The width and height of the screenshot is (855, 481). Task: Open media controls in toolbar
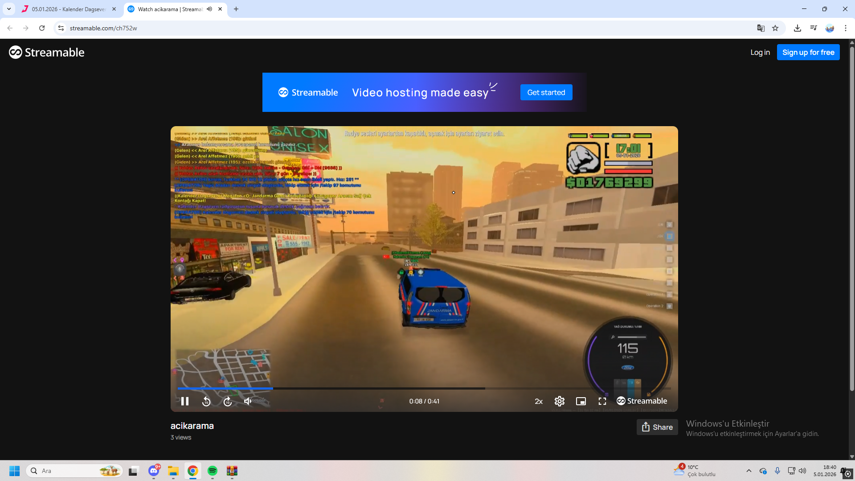[x=814, y=28]
